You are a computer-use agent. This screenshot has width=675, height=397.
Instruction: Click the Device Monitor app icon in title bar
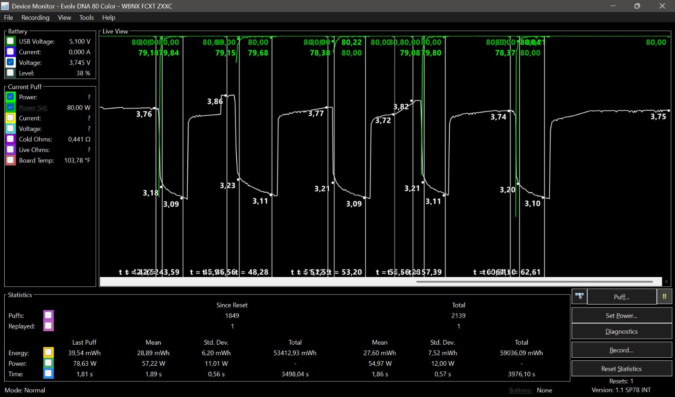click(5, 6)
